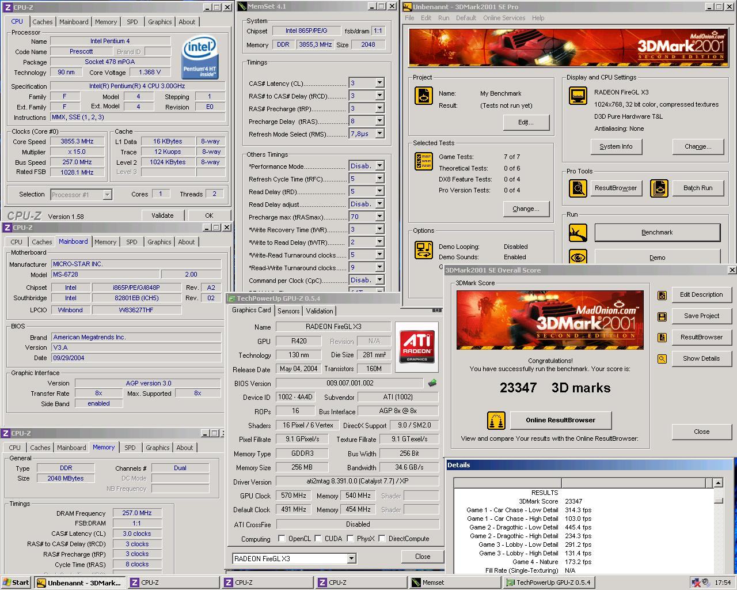Open the Refresh Cycle Time tRFC dropdown

click(379, 179)
